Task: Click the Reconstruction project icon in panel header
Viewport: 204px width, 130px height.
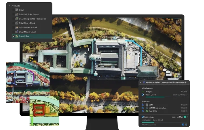Action: 144,83
